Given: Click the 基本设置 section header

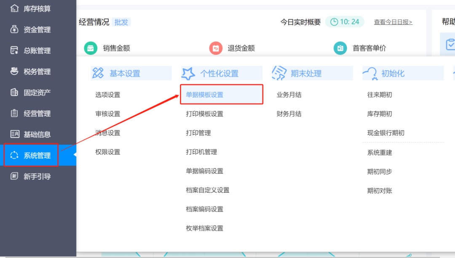Looking at the screenshot, I should pos(131,73).
